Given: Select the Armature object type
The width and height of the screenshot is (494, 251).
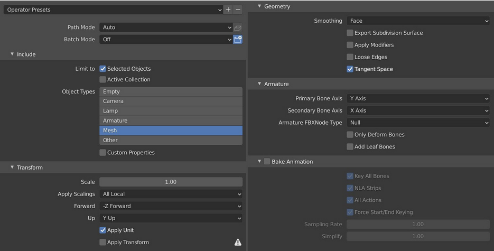Looking at the screenshot, I should click(171, 120).
